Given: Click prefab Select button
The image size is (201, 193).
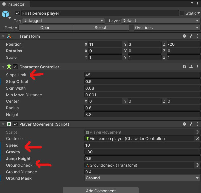Looking at the screenshot, I should coord(100,28).
